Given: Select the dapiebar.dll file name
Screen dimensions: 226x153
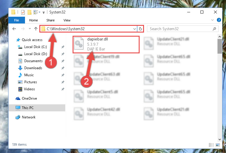Looking at the screenshot, I should pos(98,39).
